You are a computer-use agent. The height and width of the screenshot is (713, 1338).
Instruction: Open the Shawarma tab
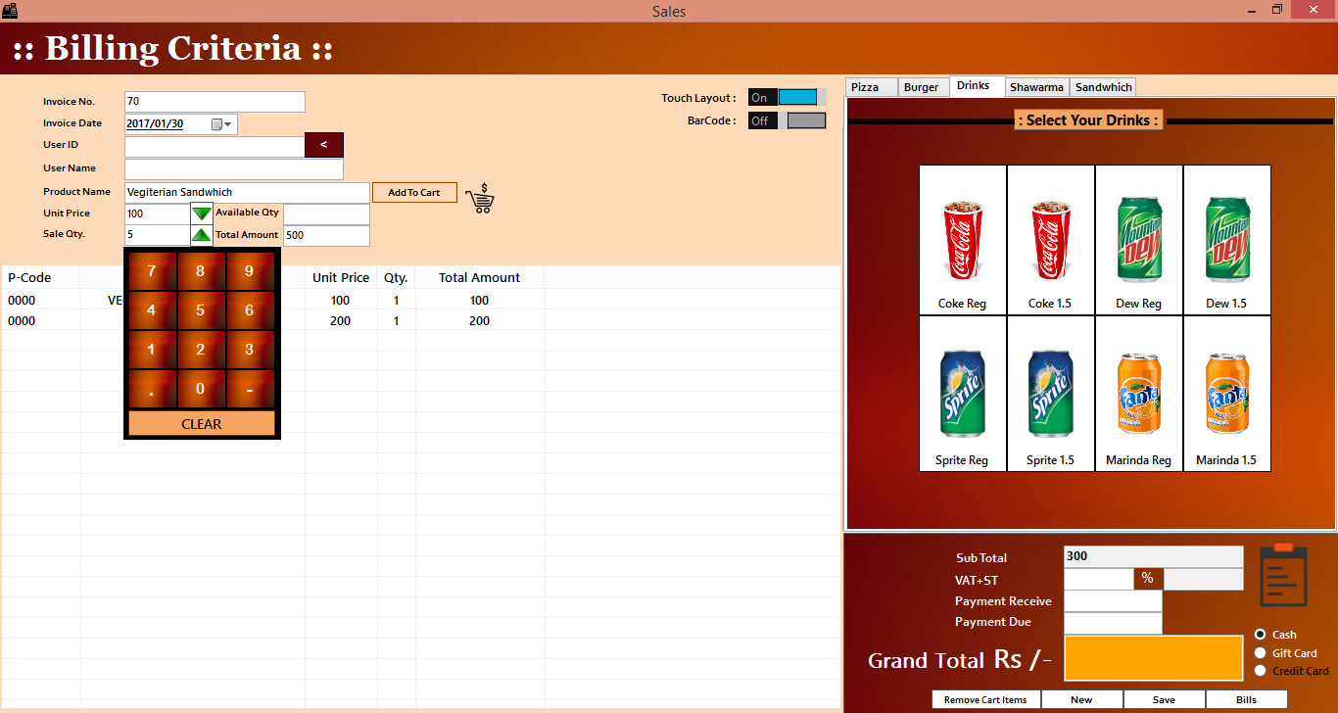1036,86
